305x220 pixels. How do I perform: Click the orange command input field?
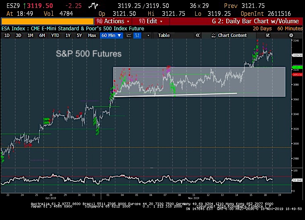pos(48,21)
